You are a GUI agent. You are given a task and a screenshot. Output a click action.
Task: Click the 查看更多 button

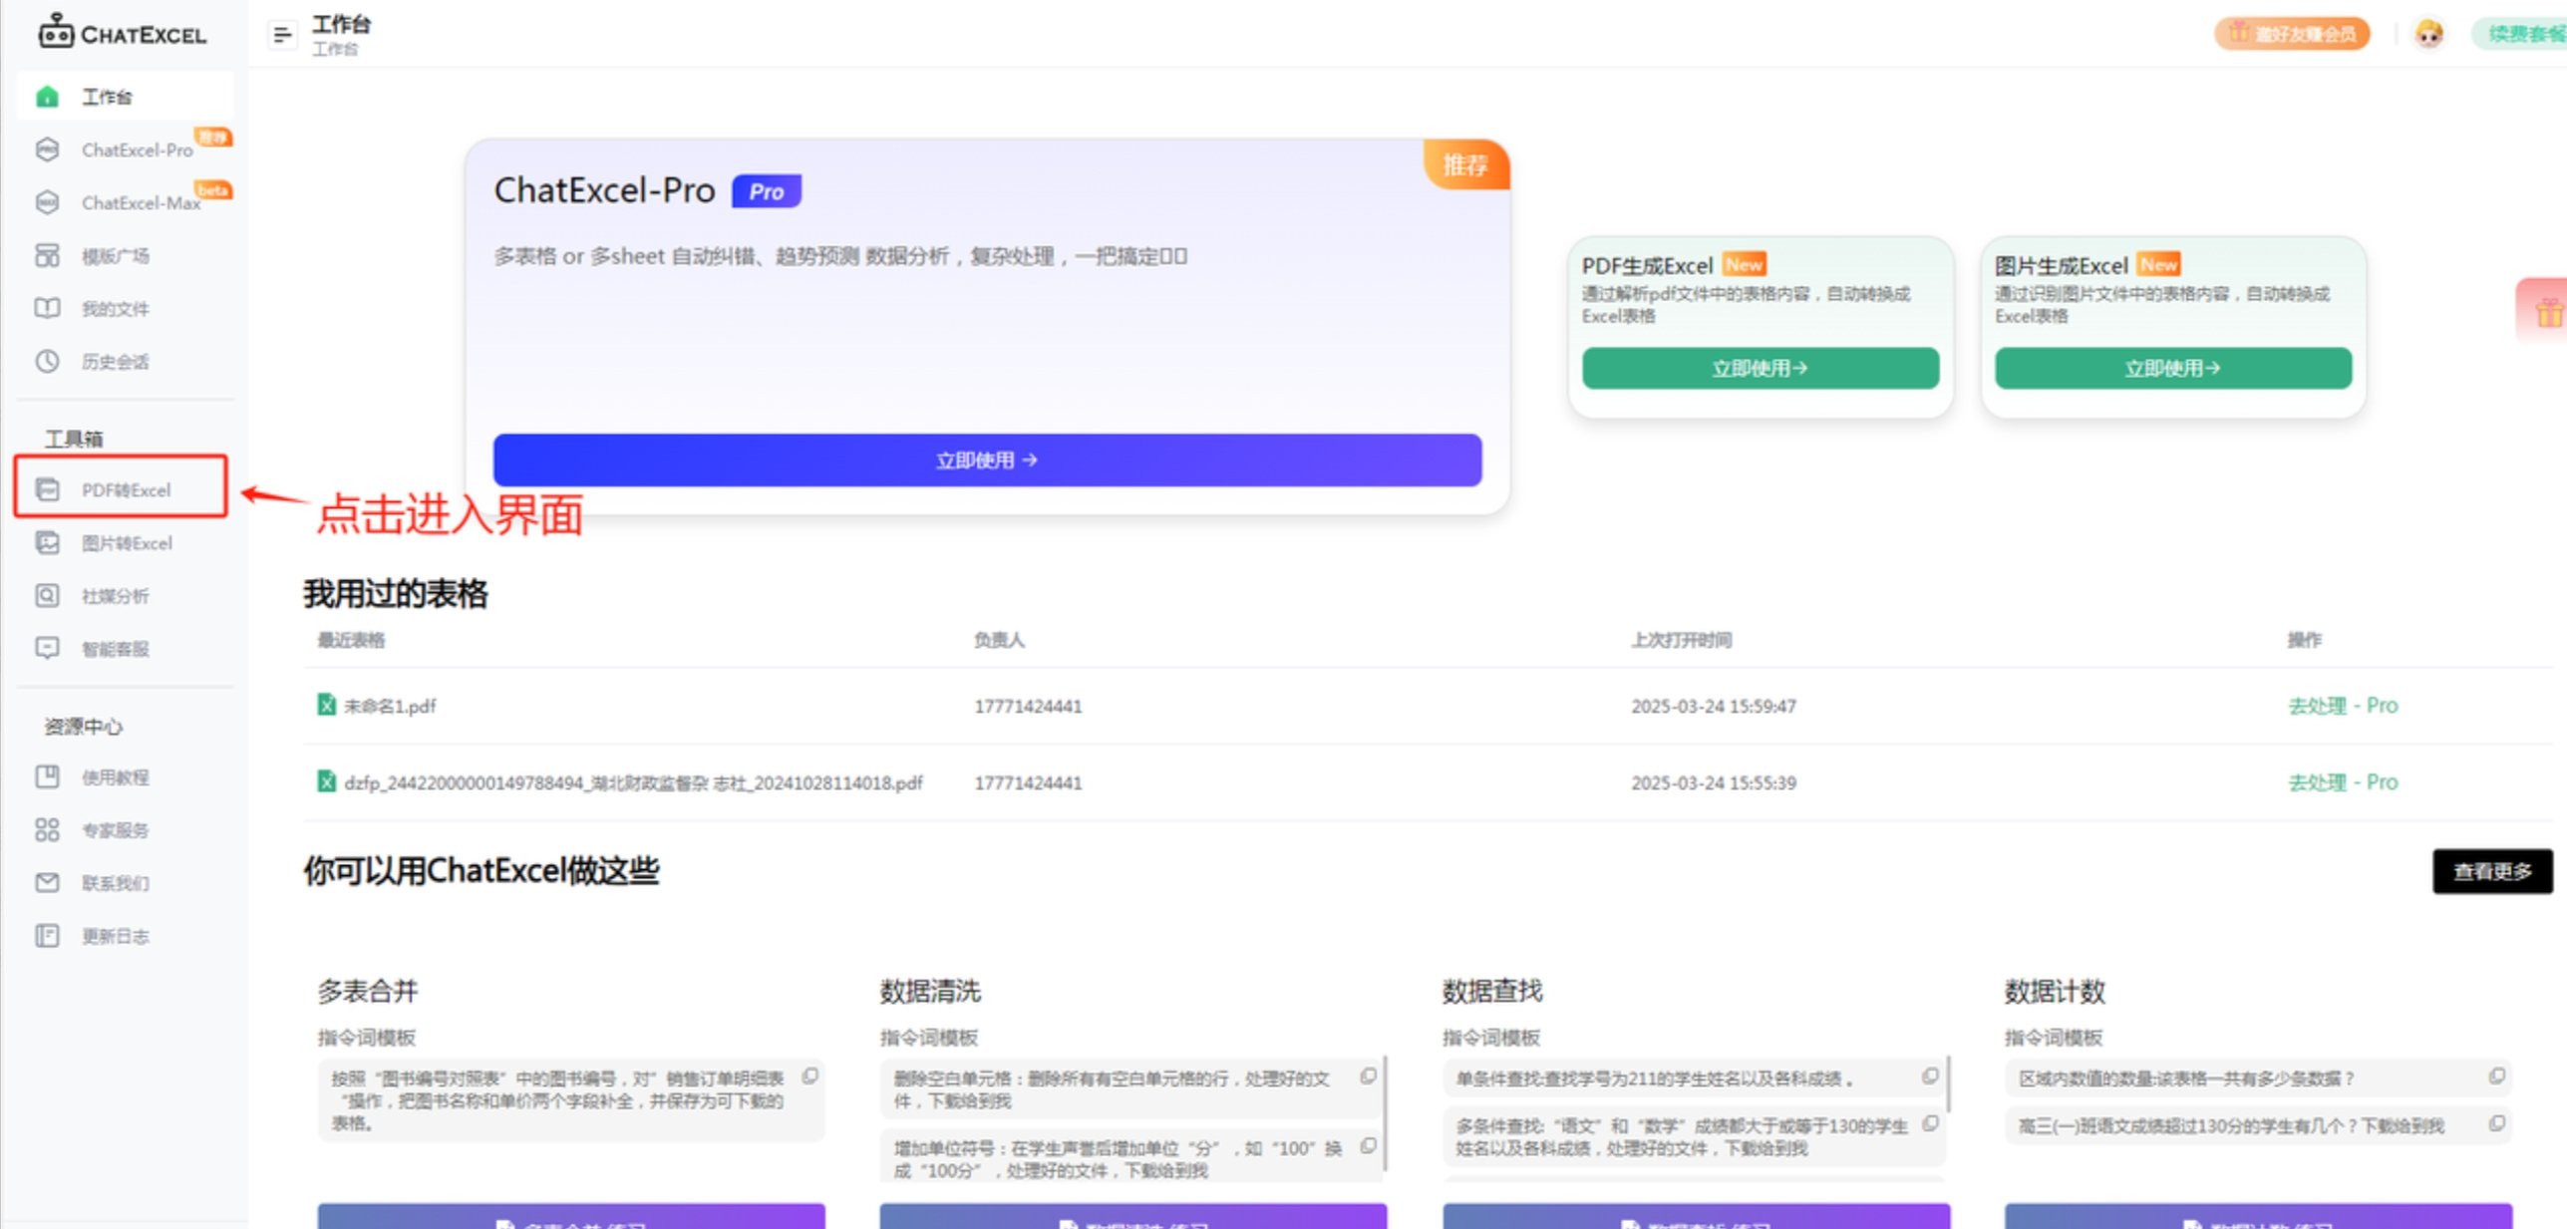point(2492,870)
